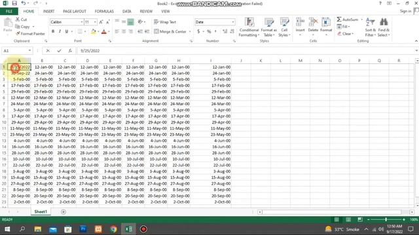The width and height of the screenshot is (419, 235).
Task: Switch to the PAGE LAYOUT tab
Action: (75, 11)
